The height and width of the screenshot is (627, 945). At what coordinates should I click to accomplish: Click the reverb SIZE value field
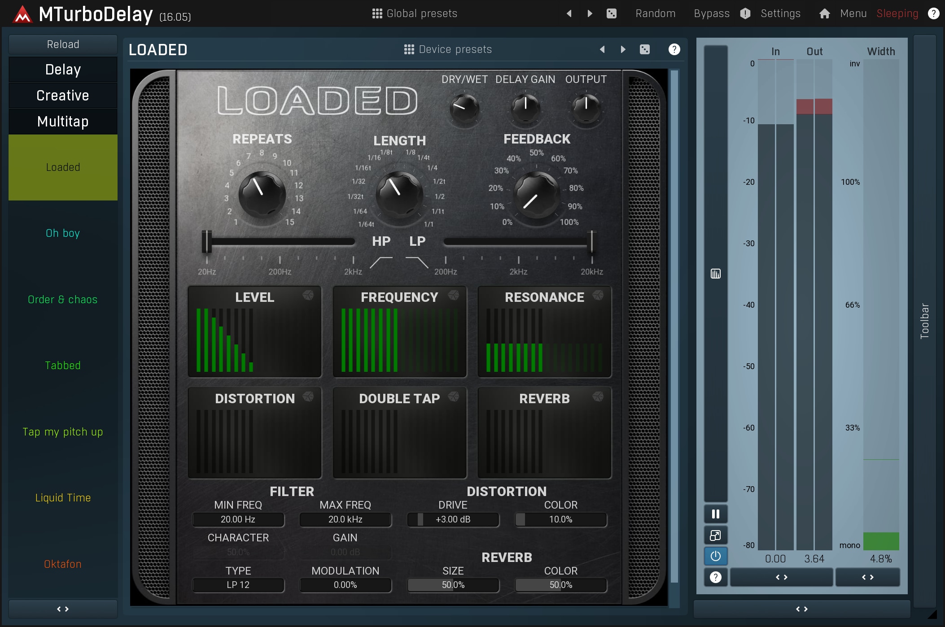click(x=453, y=585)
